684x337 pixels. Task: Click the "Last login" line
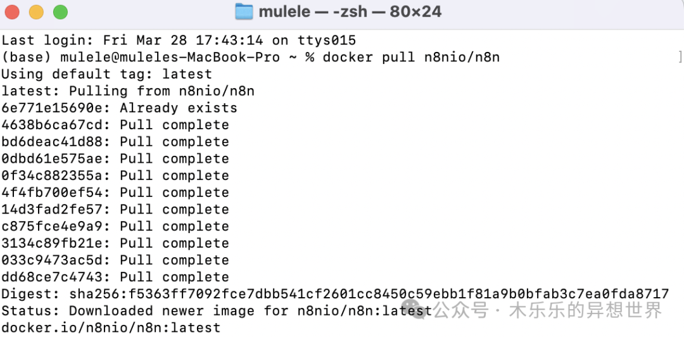pos(179,40)
